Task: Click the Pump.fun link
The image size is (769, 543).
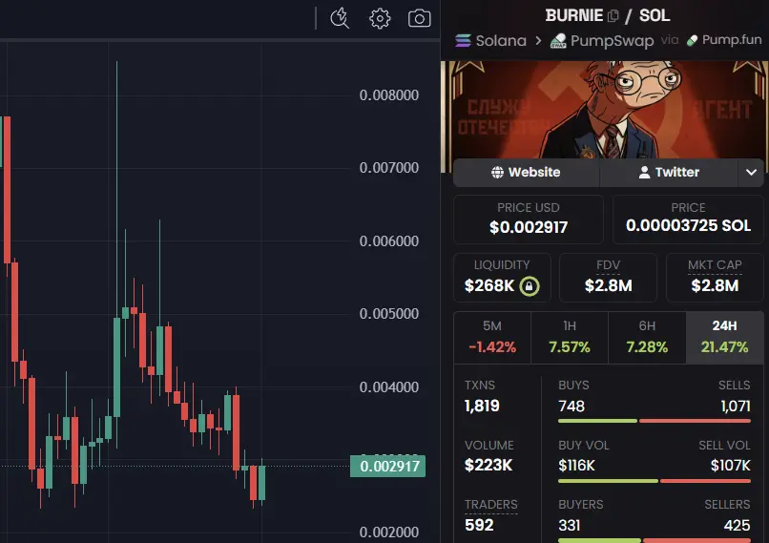Action: pos(732,40)
